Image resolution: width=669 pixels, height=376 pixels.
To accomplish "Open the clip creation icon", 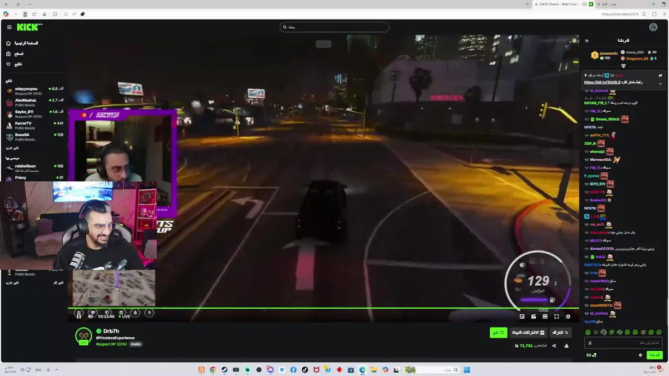I will pos(534,316).
